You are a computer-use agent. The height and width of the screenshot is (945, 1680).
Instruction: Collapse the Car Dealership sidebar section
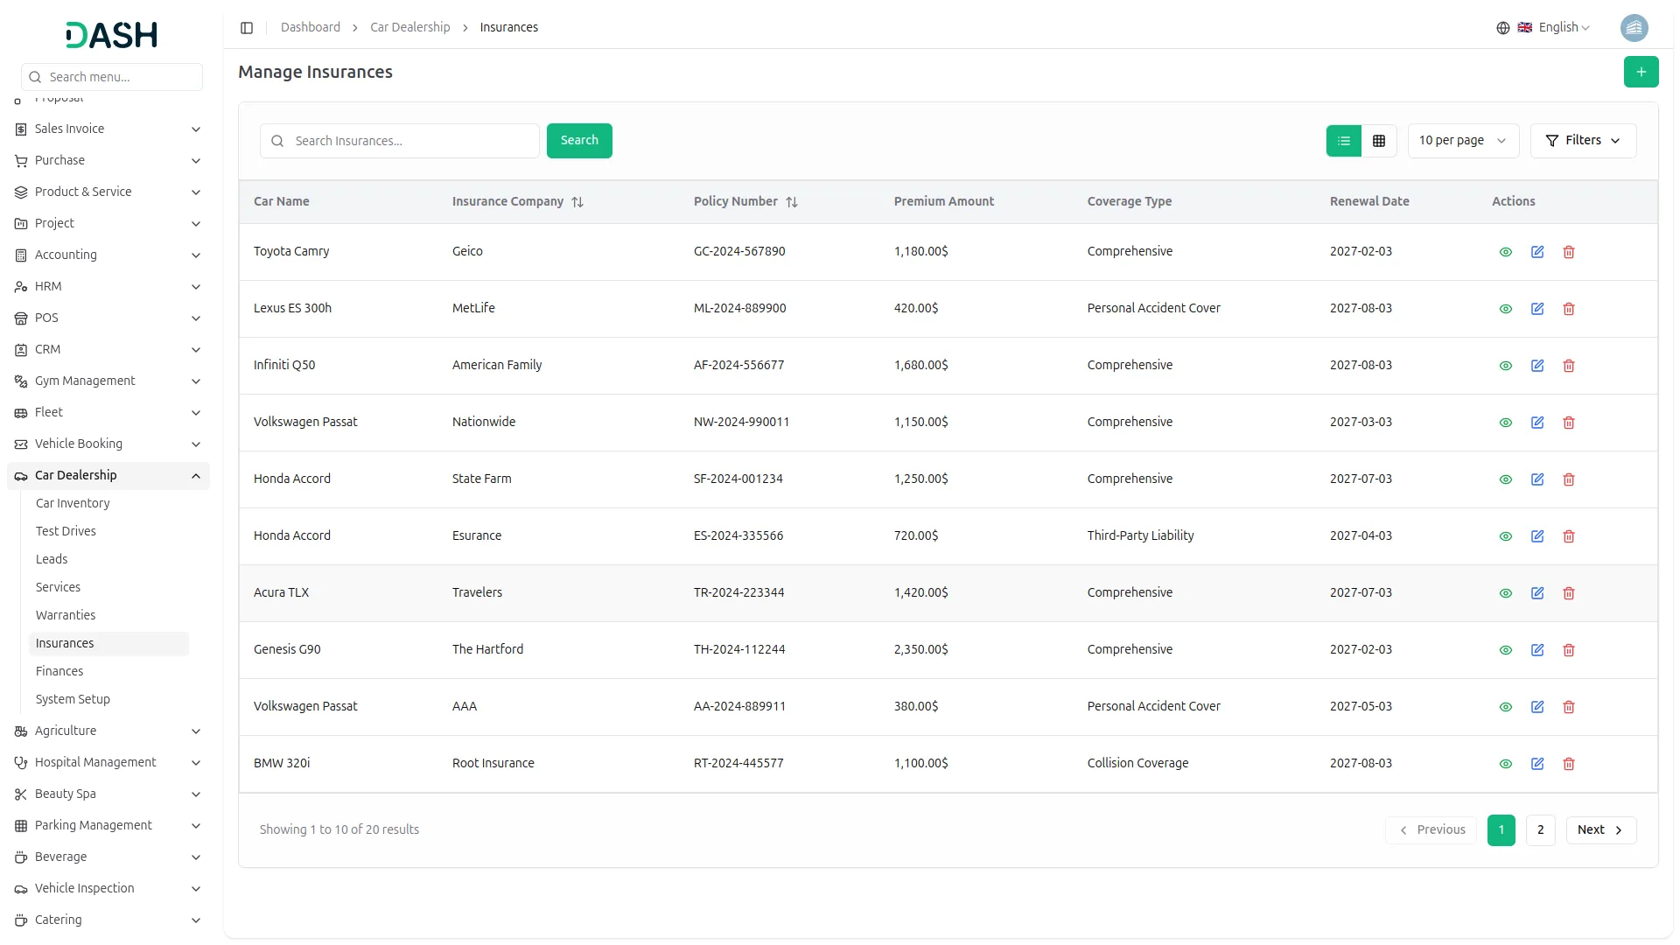(x=196, y=476)
